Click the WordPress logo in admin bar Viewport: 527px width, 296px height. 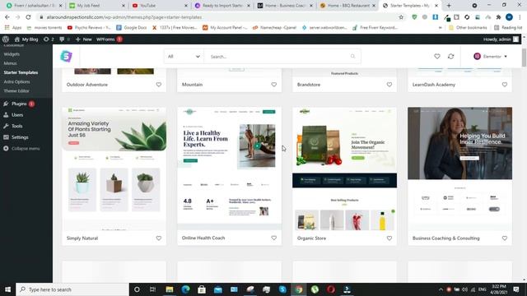[6, 39]
